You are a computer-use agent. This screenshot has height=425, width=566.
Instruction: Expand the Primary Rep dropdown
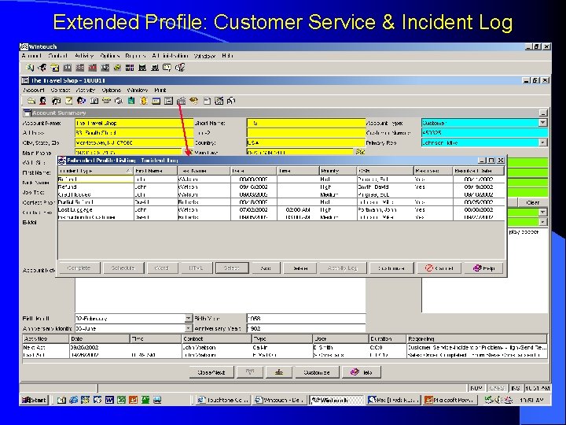click(543, 142)
